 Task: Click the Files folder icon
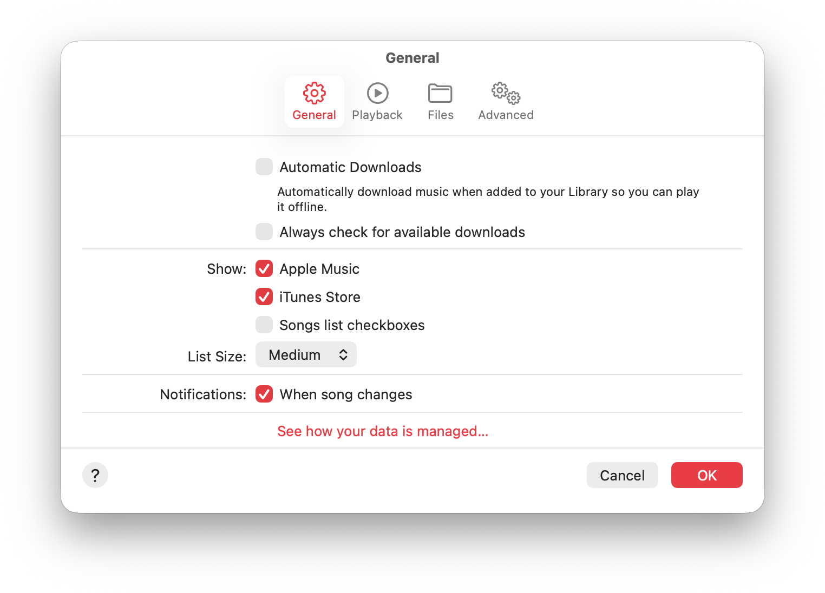click(x=440, y=93)
